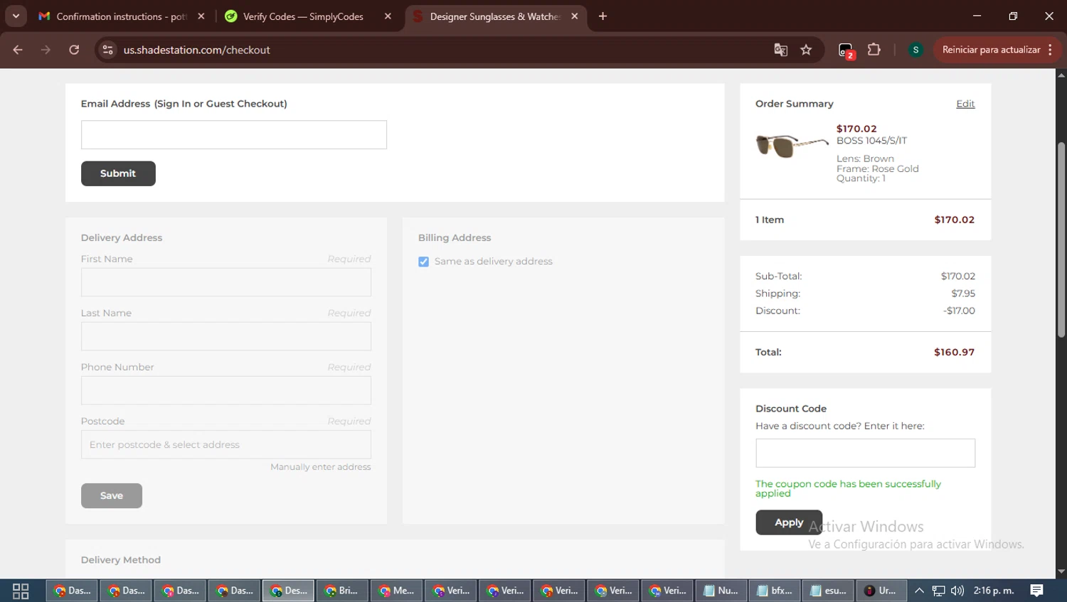Viewport: 1067px width, 602px height.
Task: Click the Save button
Action: tap(112, 495)
